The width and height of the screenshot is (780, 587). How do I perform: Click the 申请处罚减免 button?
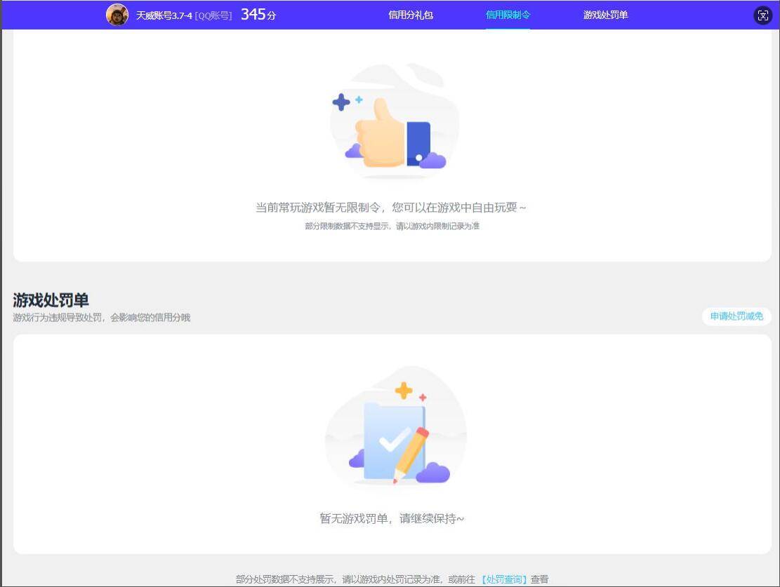736,316
